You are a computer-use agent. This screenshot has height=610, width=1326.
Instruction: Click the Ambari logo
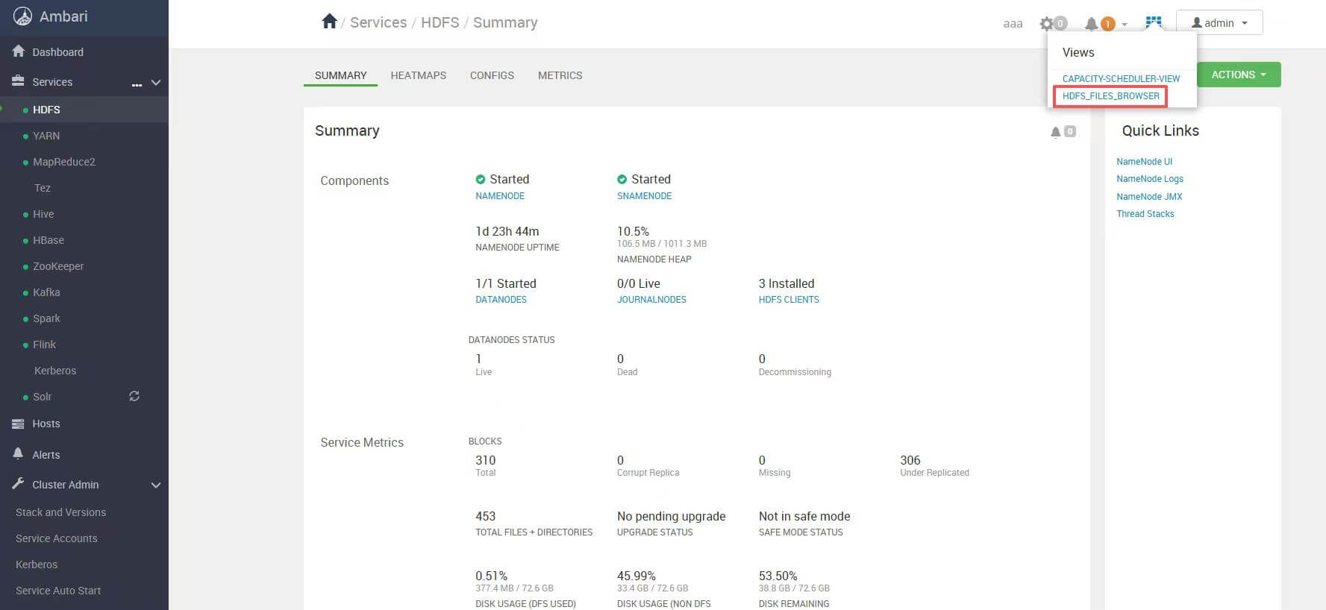(23, 16)
